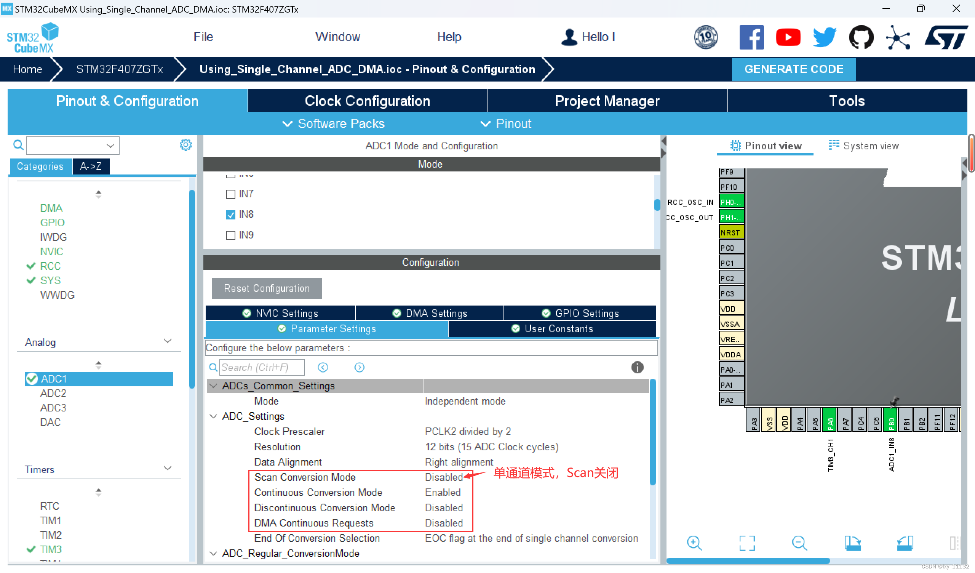Switch to Clock Configuration tab

(367, 101)
